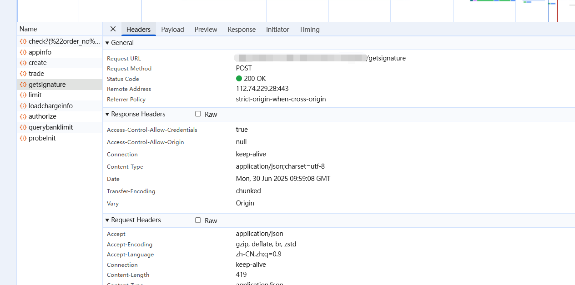Select the authorize request row
The height and width of the screenshot is (285, 575).
pyautogui.click(x=60, y=116)
